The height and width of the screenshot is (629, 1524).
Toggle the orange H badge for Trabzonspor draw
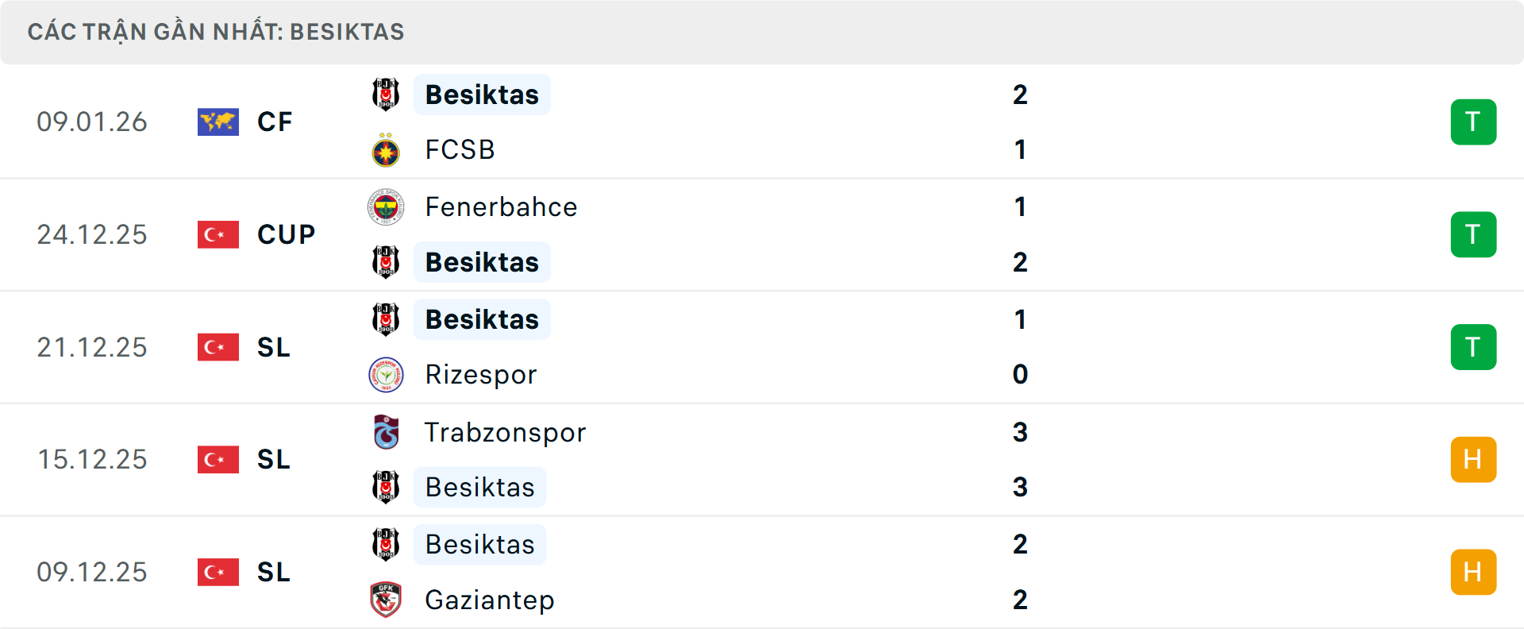pos(1473,459)
